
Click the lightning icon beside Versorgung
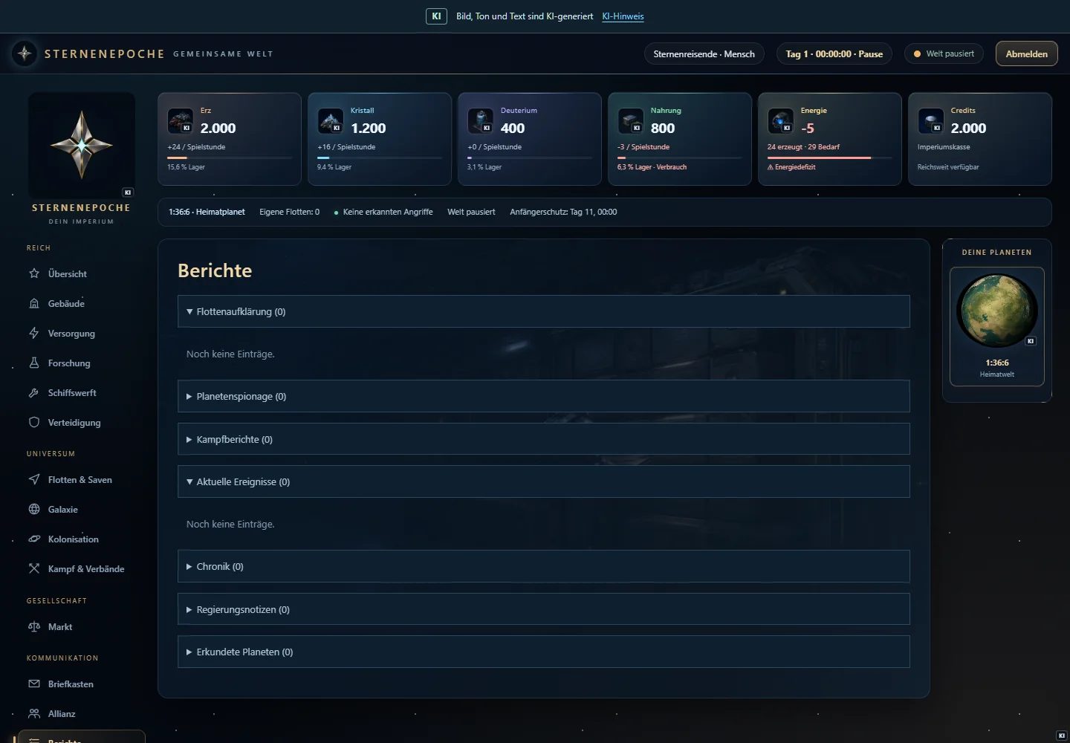pyautogui.click(x=34, y=333)
